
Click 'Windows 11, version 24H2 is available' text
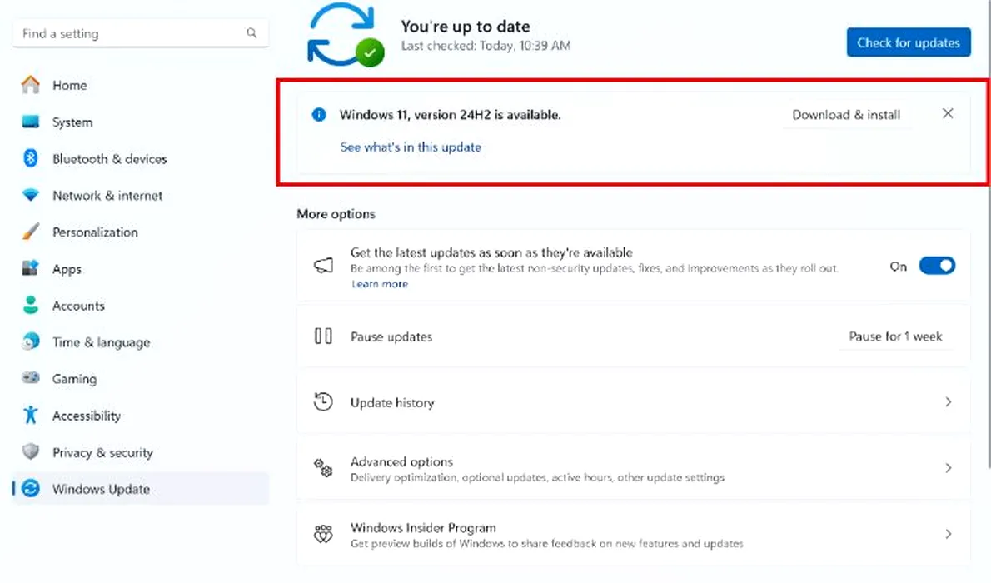[x=450, y=114]
